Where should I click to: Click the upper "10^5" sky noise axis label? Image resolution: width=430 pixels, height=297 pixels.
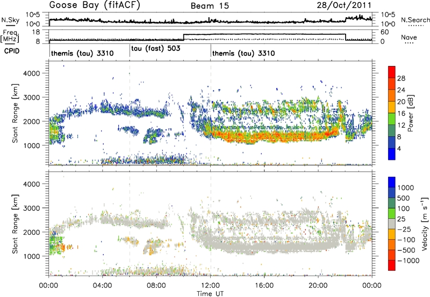click(33, 15)
